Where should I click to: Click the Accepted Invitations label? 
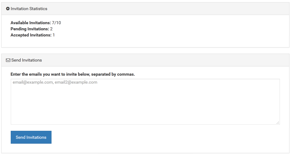[x=31, y=35]
